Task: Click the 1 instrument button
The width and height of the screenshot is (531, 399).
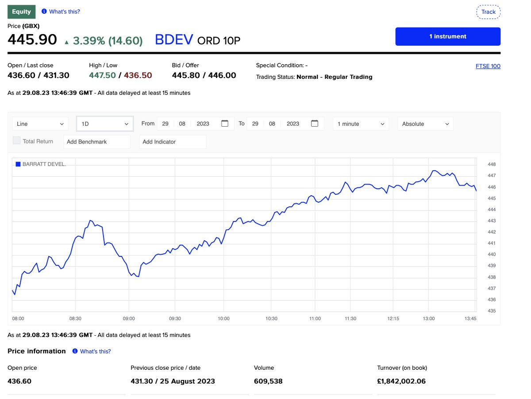Action: coord(447,36)
